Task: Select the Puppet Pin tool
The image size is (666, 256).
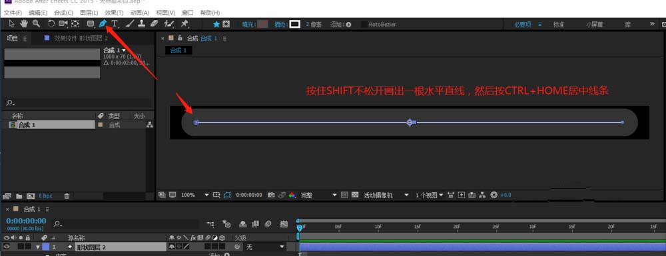Action: 184,24
